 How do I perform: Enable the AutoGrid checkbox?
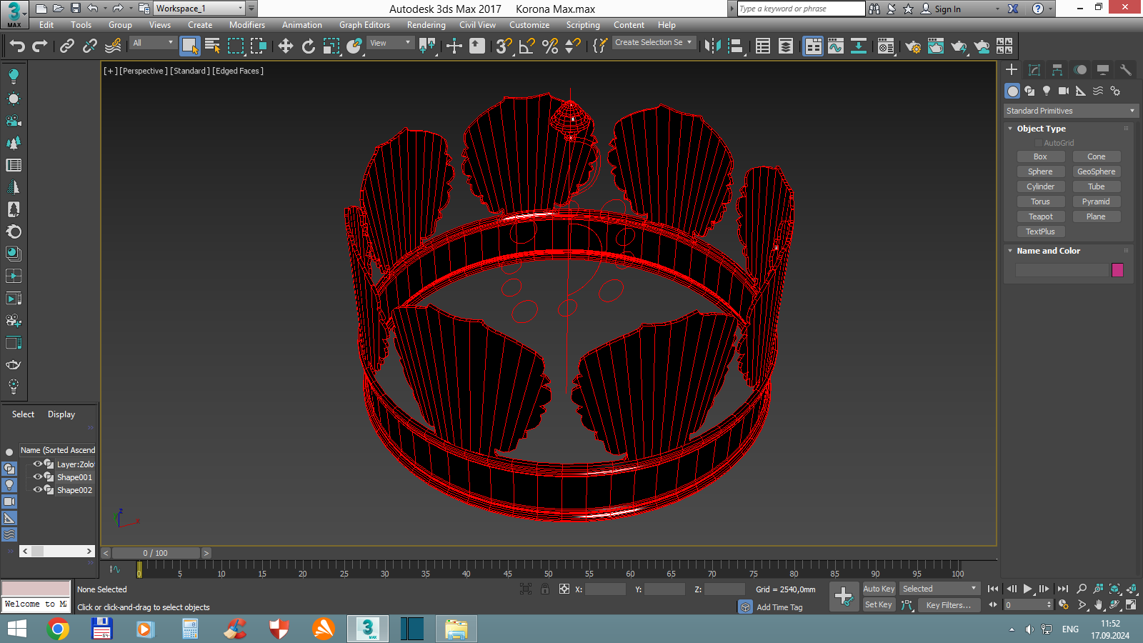(x=1038, y=143)
